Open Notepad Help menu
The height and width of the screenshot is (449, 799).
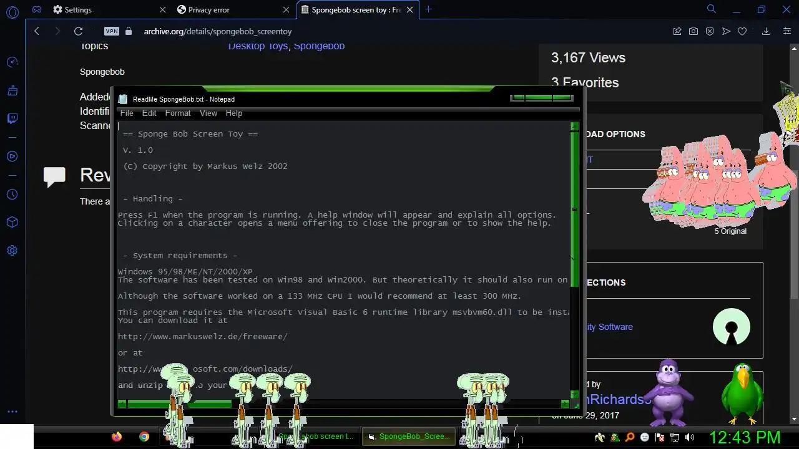coord(234,113)
